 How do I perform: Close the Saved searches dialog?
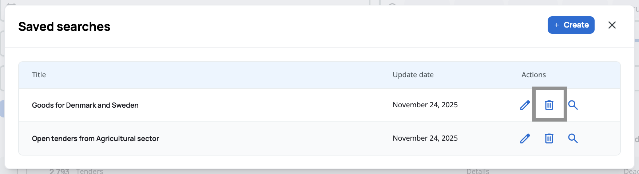coord(612,25)
